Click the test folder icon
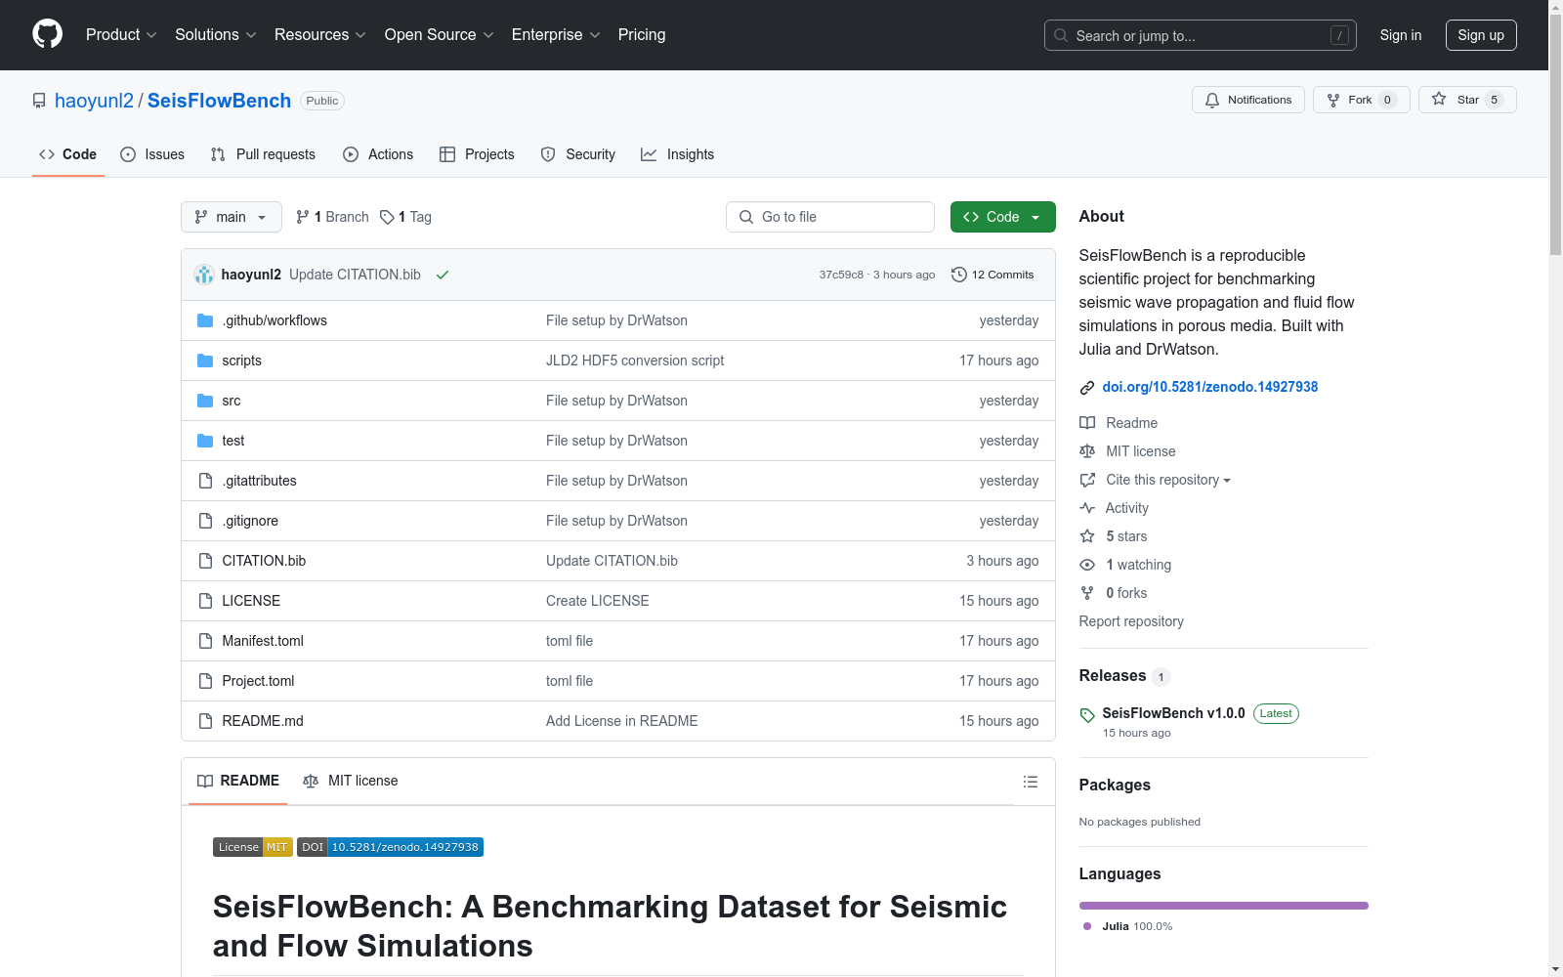Image resolution: width=1563 pixels, height=977 pixels. point(205,441)
